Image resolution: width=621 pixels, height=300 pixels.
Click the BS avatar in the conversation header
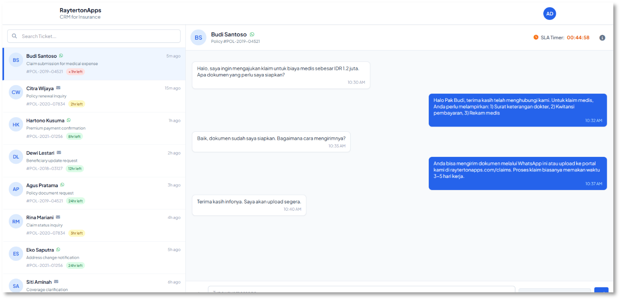point(198,37)
